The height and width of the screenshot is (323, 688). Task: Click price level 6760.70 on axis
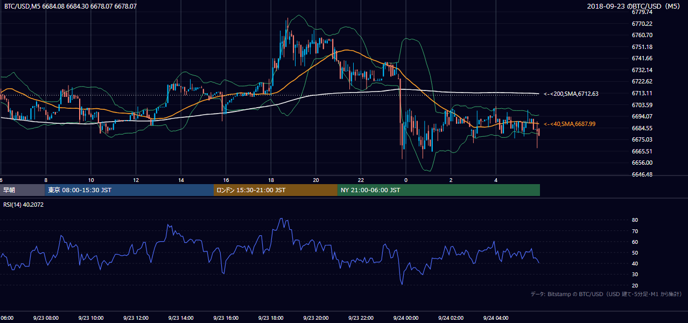pos(642,35)
